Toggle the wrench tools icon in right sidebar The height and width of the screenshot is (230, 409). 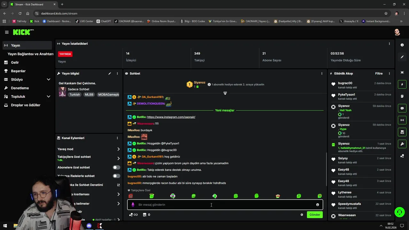[x=402, y=144]
